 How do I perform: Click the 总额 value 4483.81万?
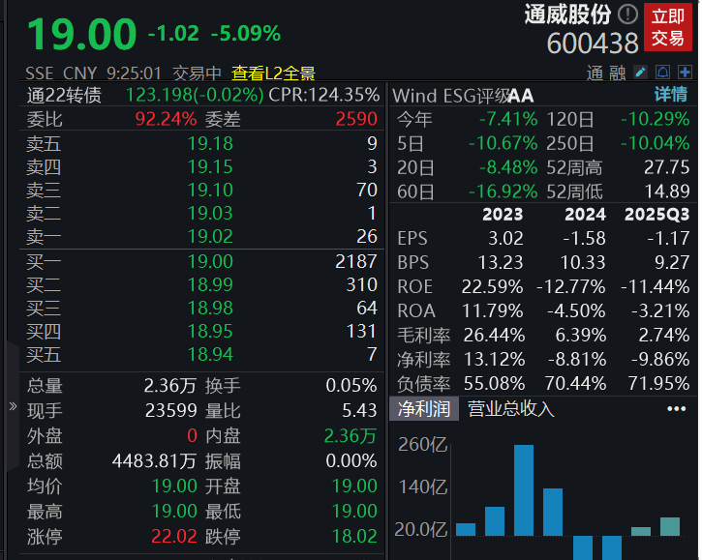(x=155, y=461)
